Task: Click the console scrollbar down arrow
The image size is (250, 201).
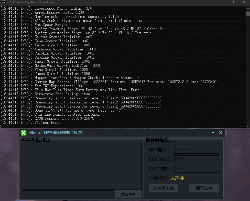Action: (247, 126)
